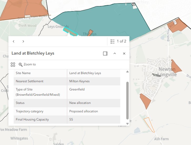Viewport: 191px width, 145px height.
Task: Go to previous feature with left arrow
Action: pos(13,41)
